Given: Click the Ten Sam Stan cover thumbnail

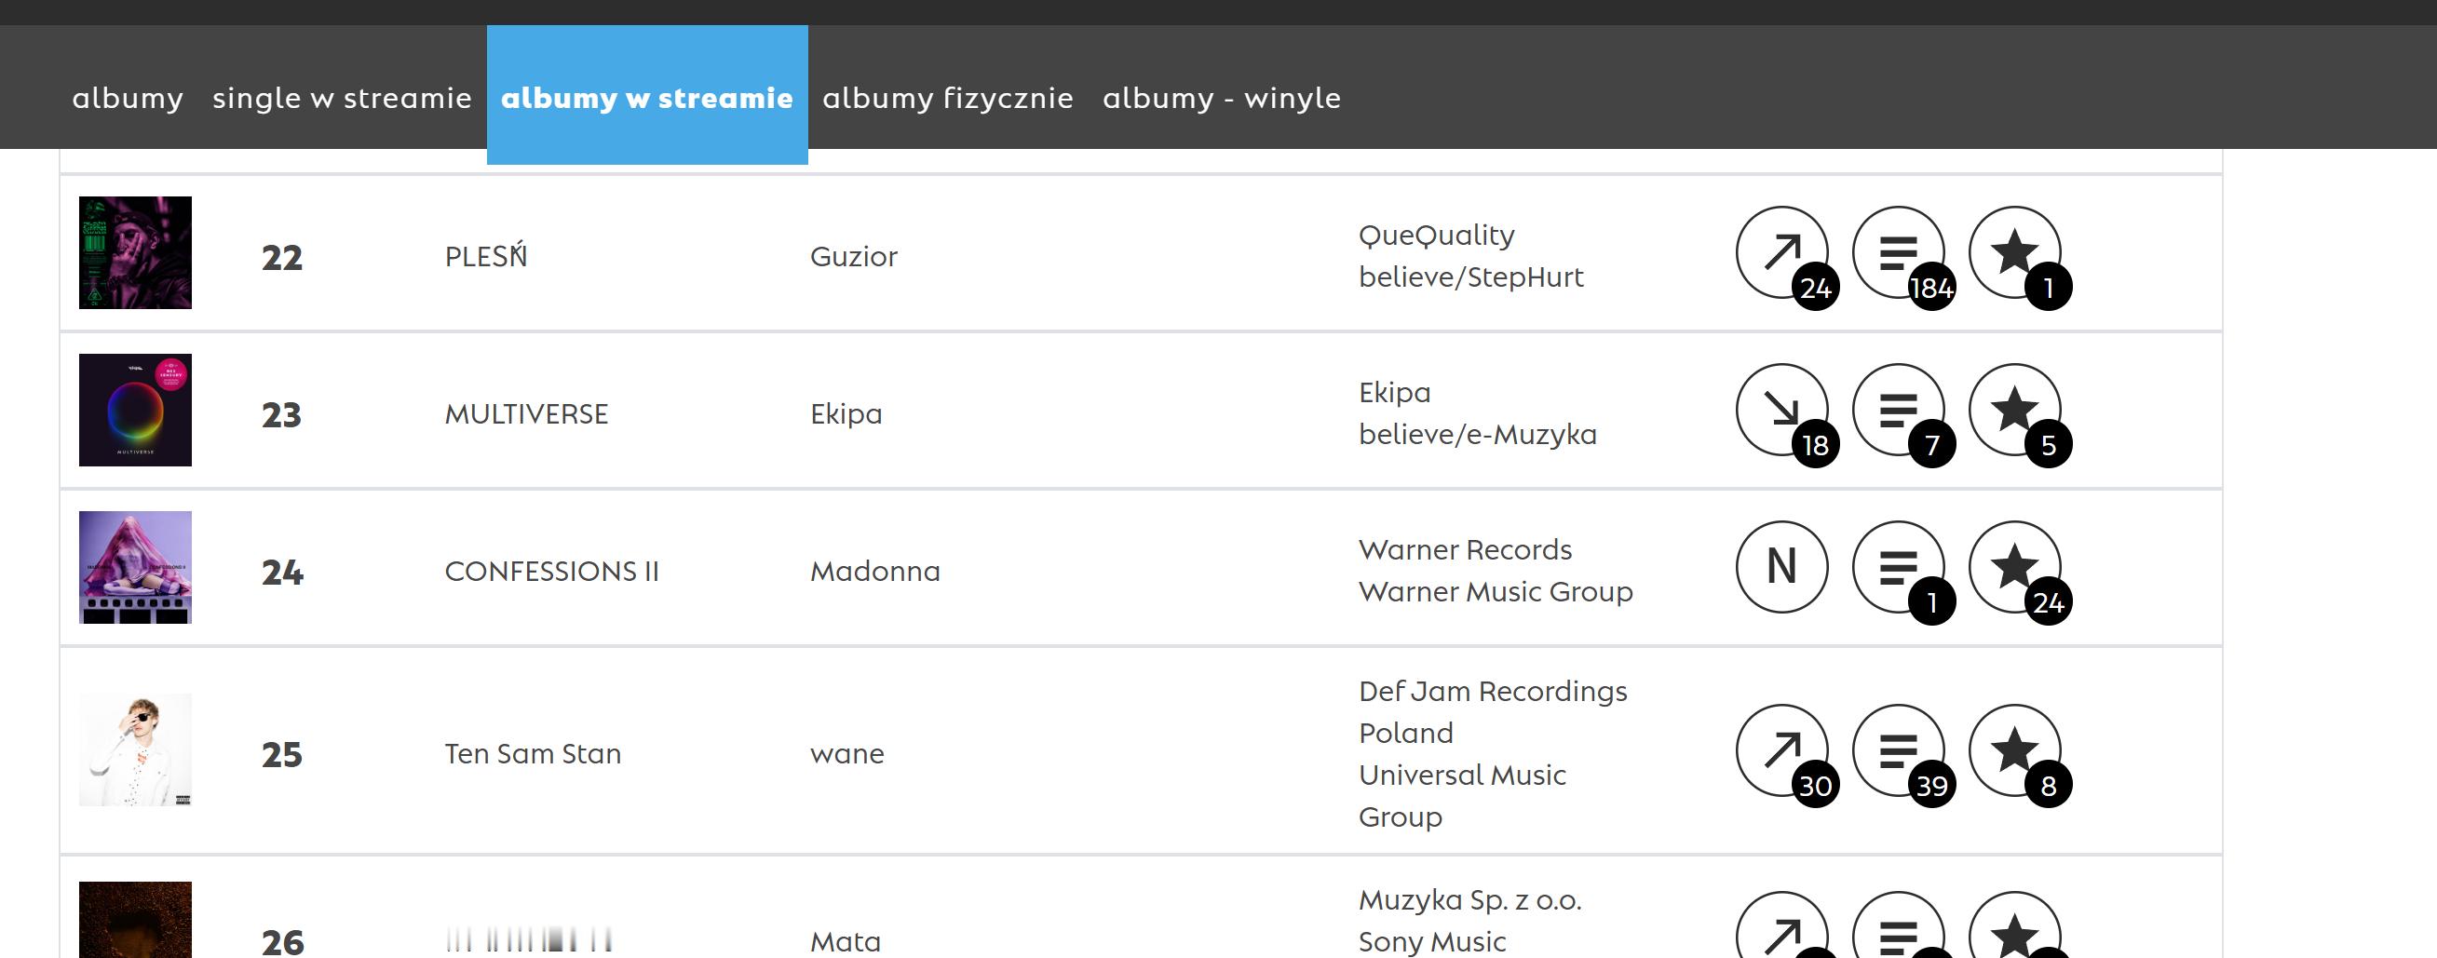Looking at the screenshot, I should 135,750.
